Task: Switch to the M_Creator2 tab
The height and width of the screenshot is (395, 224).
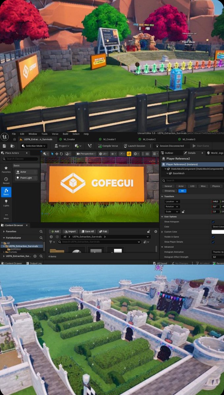Action: [x=147, y=139]
